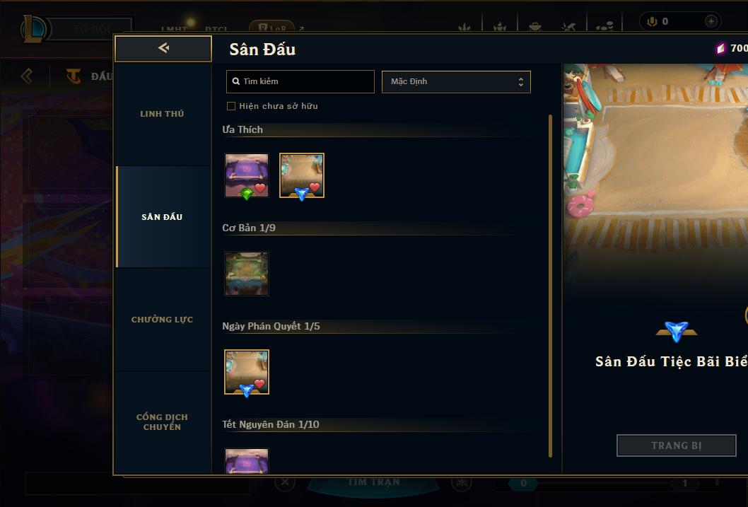Click the Trang Bị equip button
Viewport: 748px width, 507px height.
tap(677, 445)
